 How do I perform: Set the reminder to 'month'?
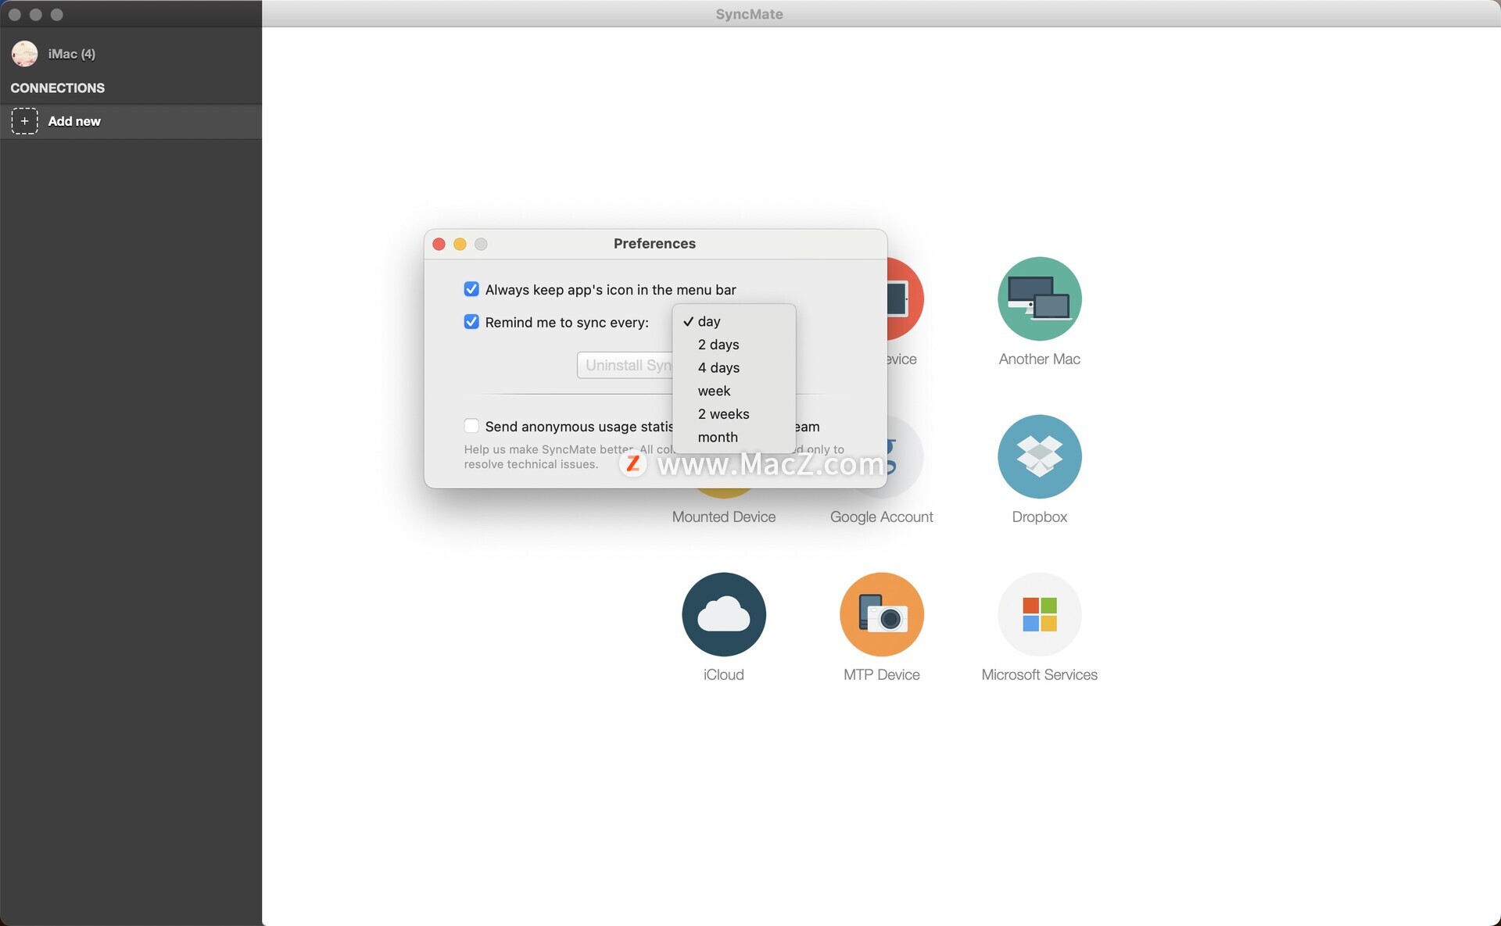733,437
